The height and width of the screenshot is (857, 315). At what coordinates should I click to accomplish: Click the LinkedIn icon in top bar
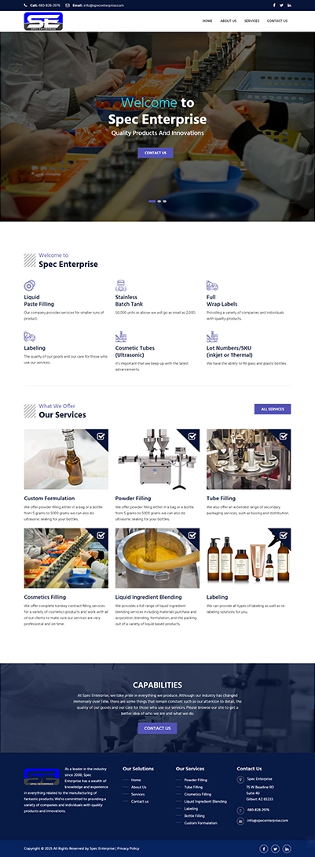pos(289,5)
